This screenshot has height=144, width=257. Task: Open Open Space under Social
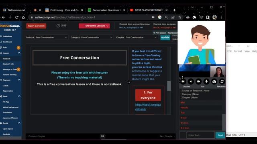coord(8,129)
